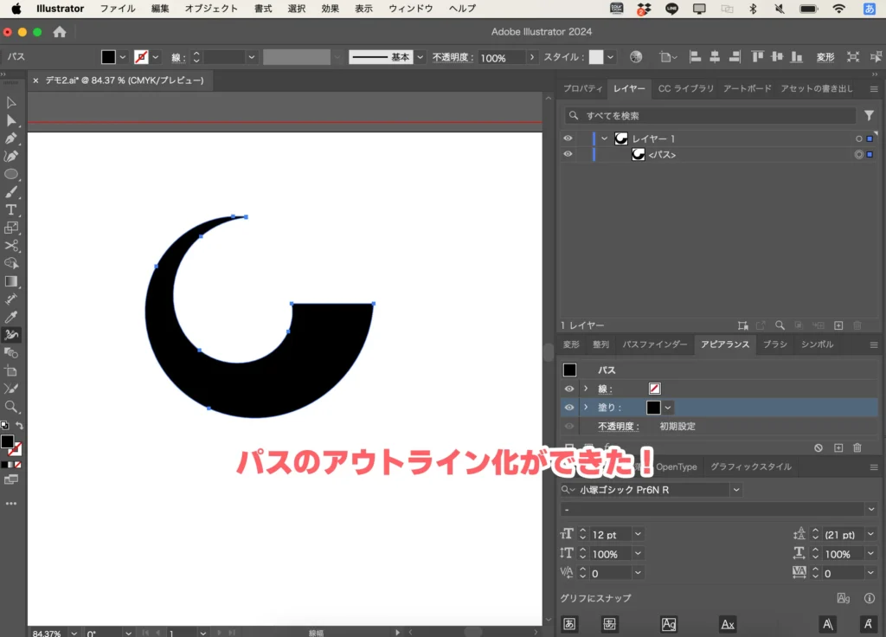Delete selected item in Appearance panel
Screen dimensions: 886x637
pyautogui.click(x=857, y=447)
